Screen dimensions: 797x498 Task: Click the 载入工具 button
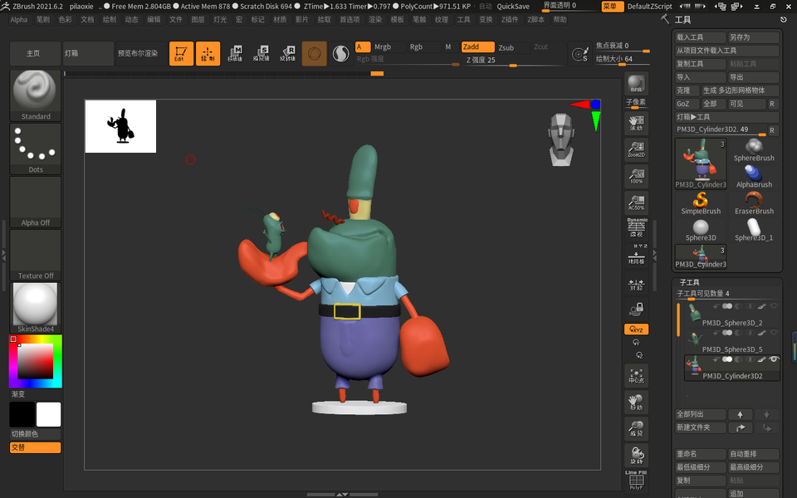(701, 37)
